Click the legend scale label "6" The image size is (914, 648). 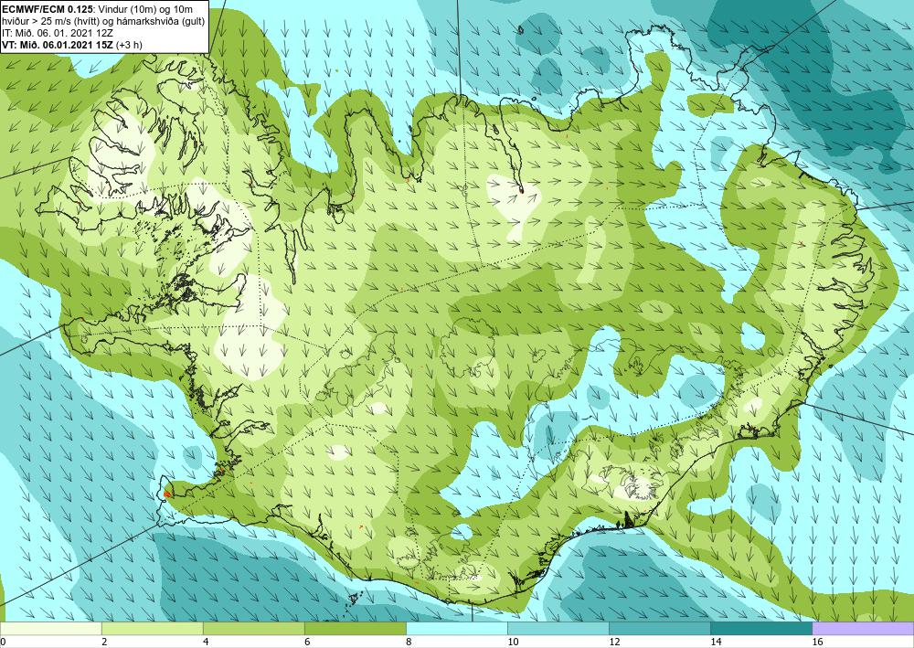(307, 643)
